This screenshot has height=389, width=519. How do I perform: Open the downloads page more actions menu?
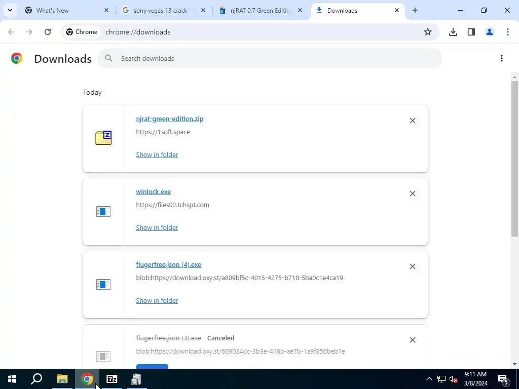tap(501, 59)
